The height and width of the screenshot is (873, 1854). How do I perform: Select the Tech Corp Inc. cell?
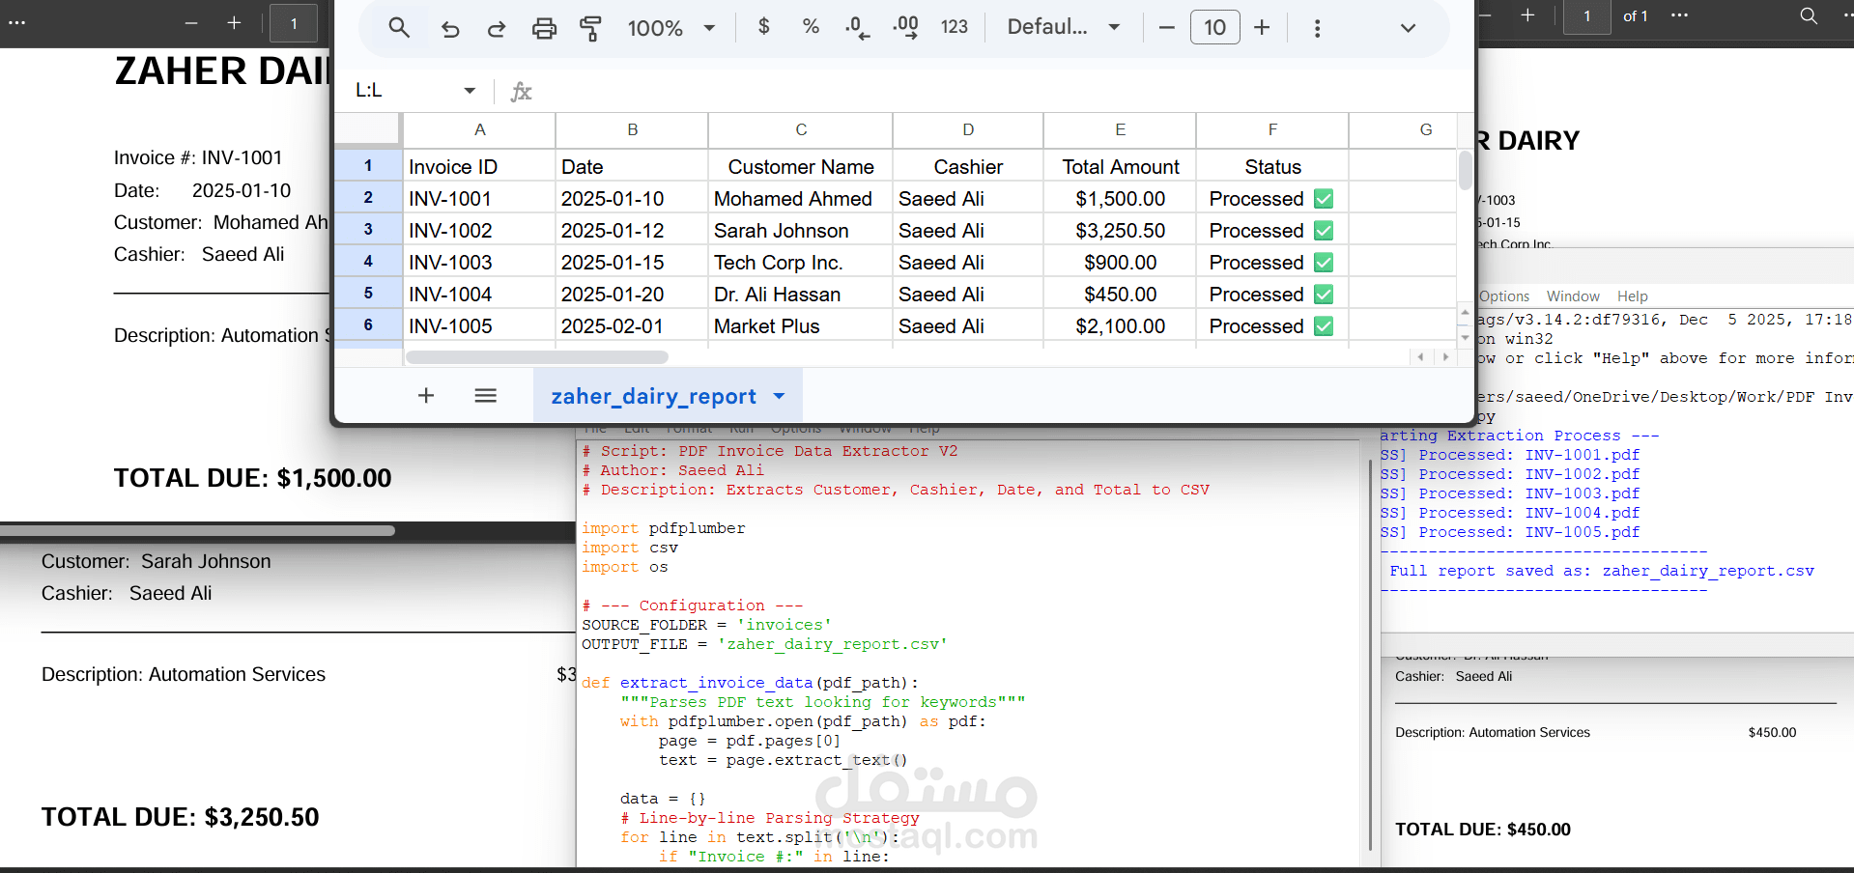800,263
